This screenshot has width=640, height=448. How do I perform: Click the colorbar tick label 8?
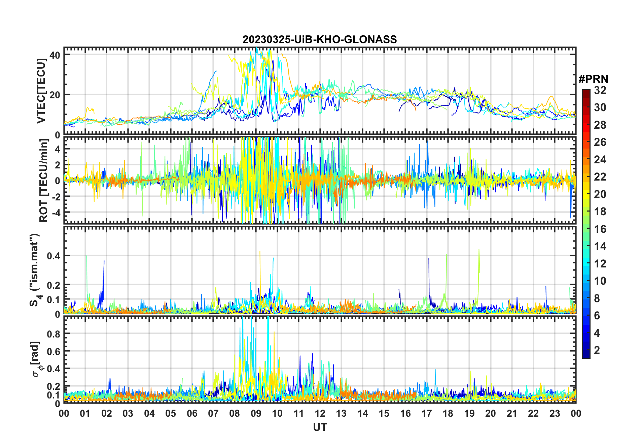[597, 298]
